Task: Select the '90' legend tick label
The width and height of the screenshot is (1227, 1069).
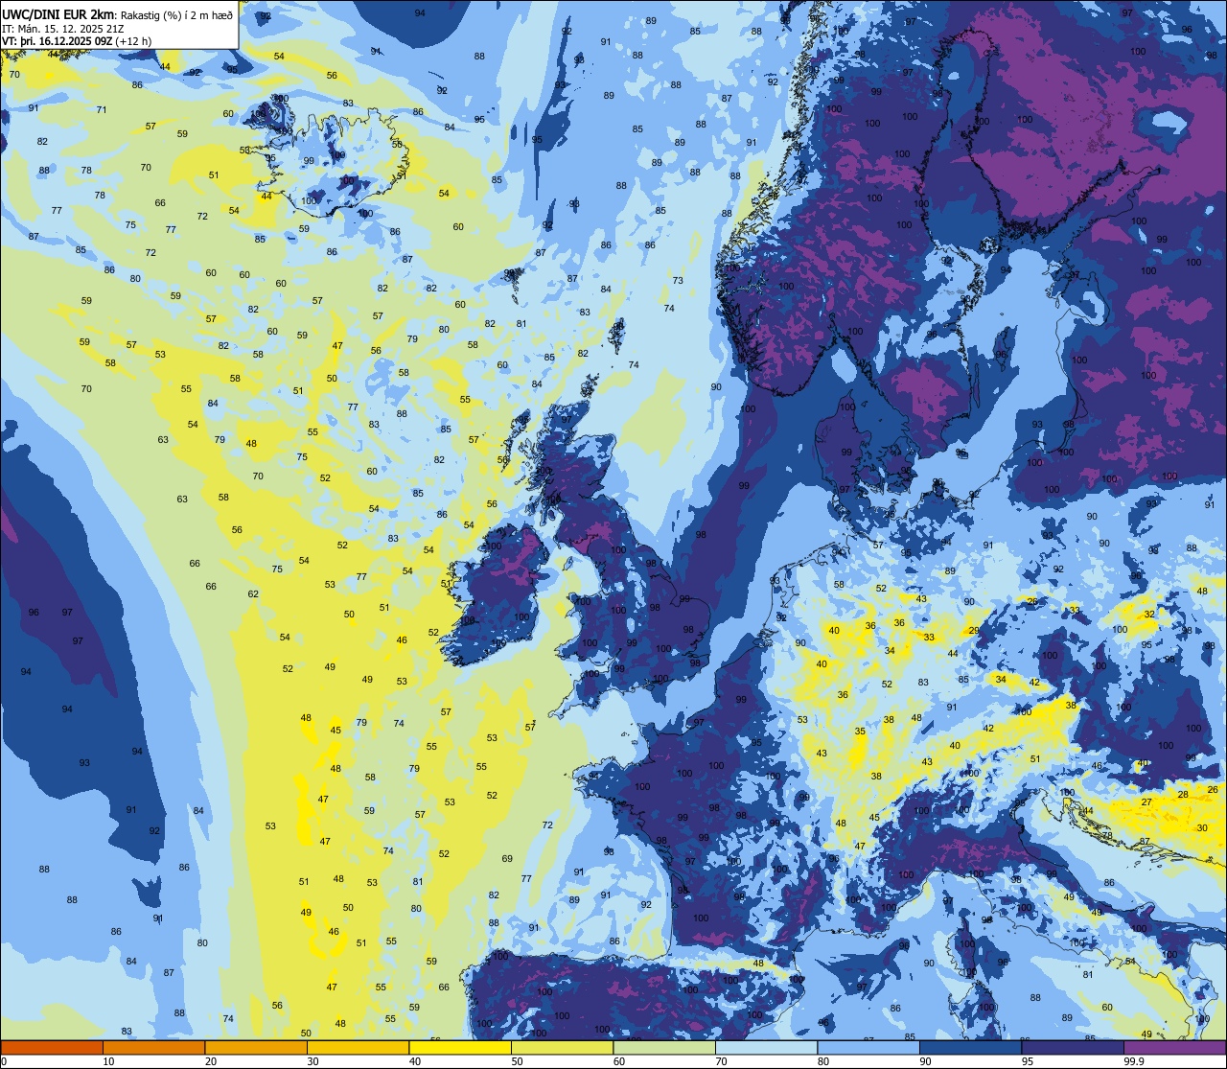Action: point(925,1061)
